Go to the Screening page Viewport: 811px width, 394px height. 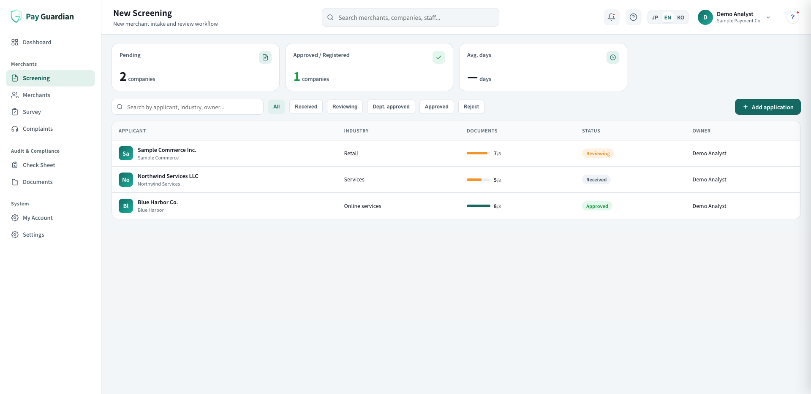tap(50, 78)
